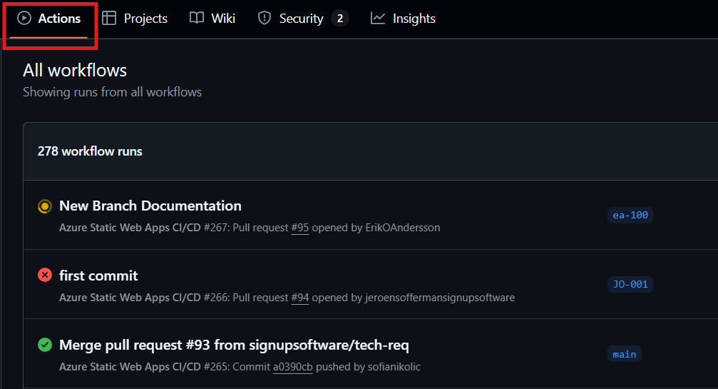Open the Actions tab

tap(59, 19)
